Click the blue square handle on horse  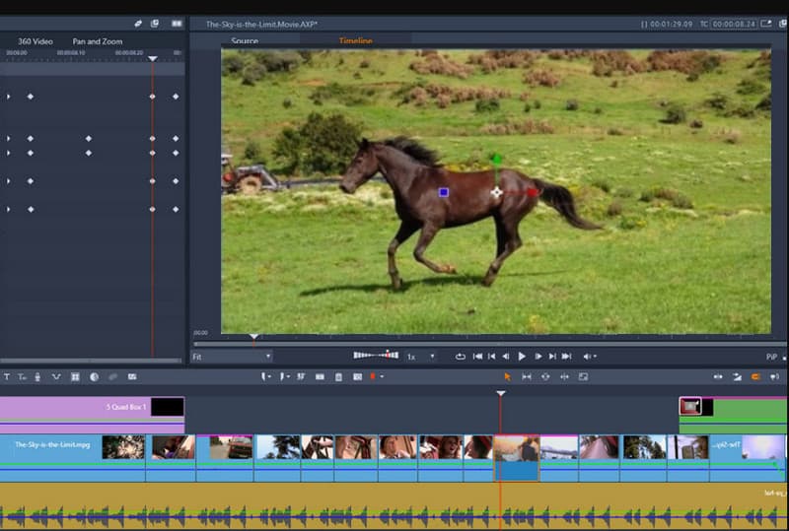click(x=444, y=192)
